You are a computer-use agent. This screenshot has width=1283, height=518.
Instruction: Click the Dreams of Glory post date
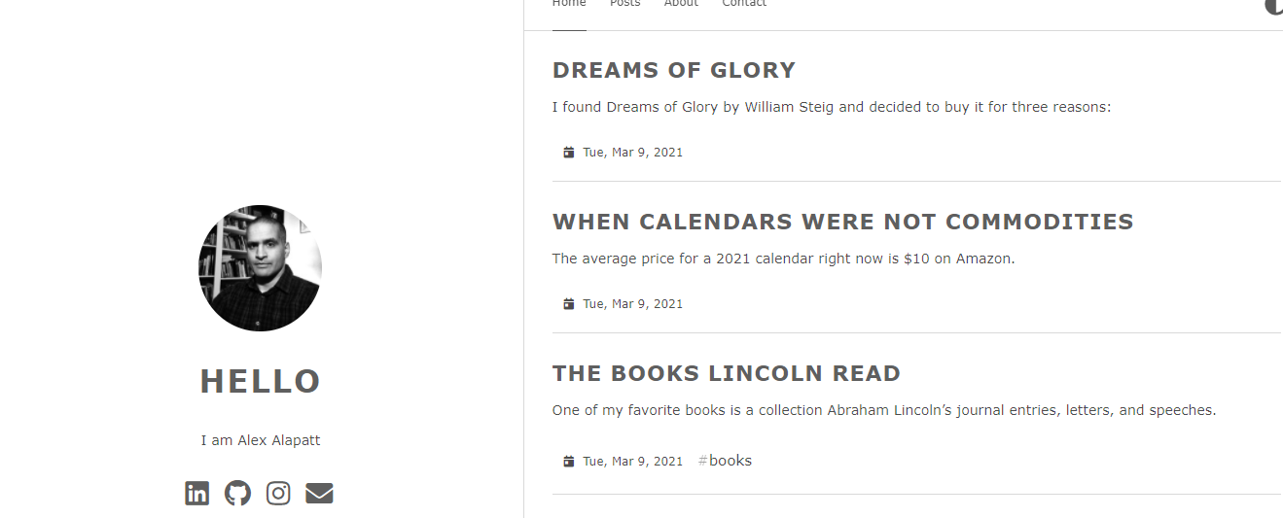632,153
